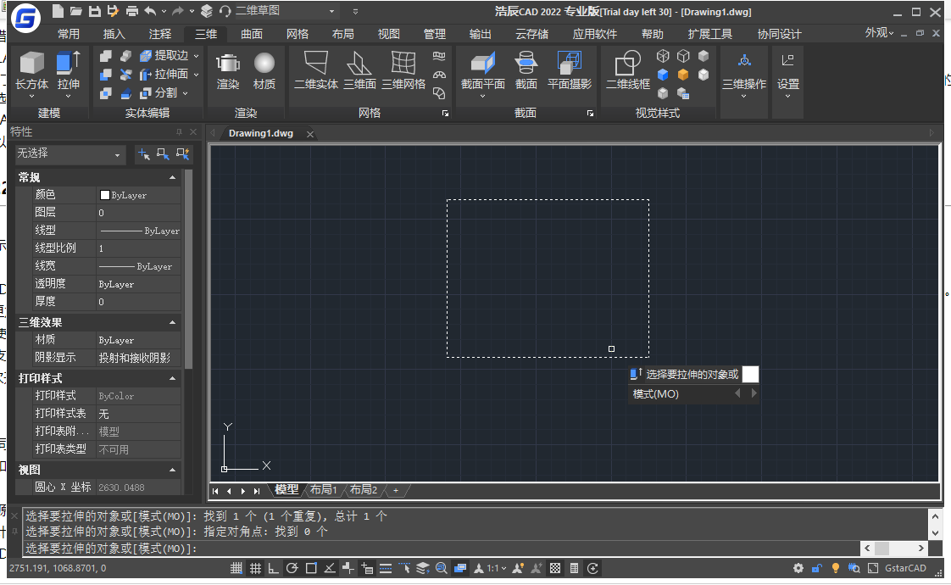This screenshot has width=951, height=585.
Task: Switch to the 曲面 ribbon tab
Action: (x=252, y=34)
